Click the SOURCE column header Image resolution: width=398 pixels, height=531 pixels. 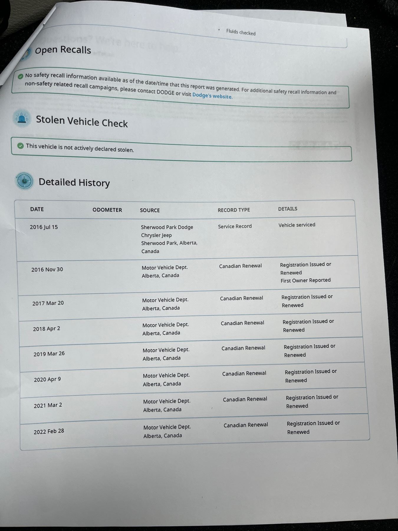pos(150,210)
